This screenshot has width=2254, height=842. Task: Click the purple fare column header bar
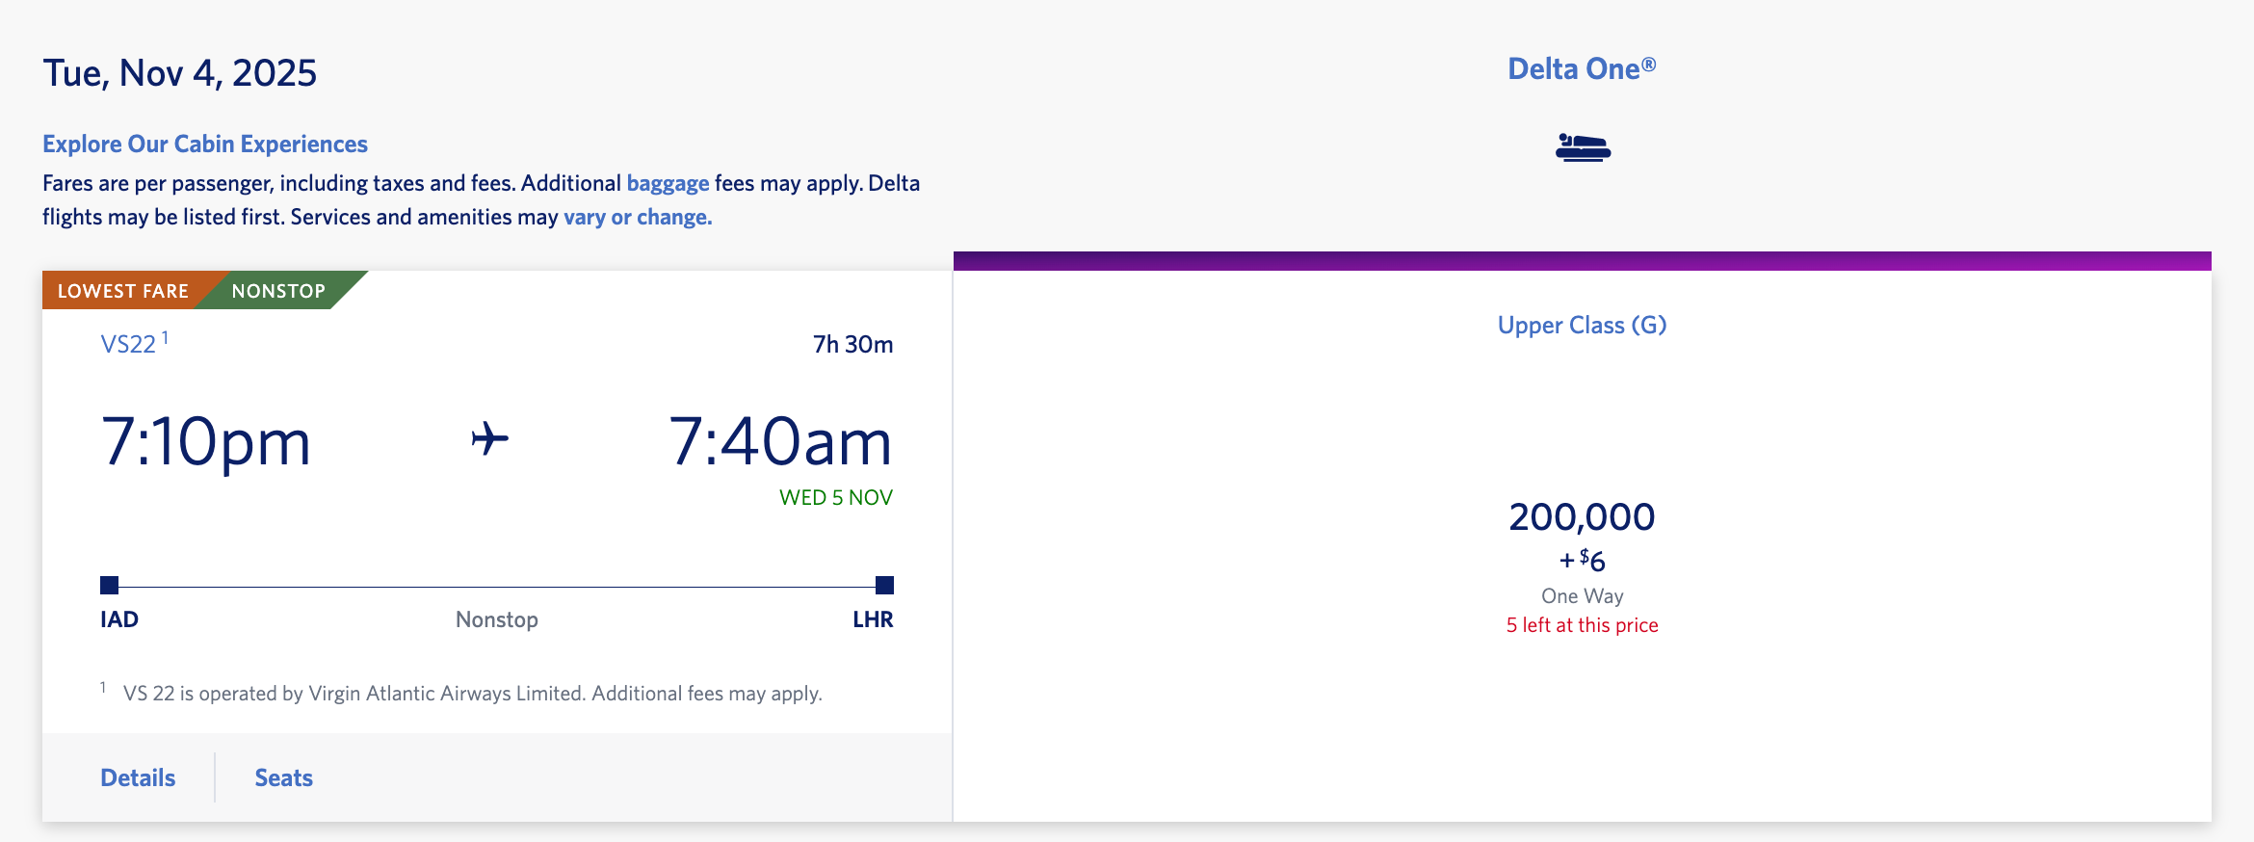(1582, 261)
